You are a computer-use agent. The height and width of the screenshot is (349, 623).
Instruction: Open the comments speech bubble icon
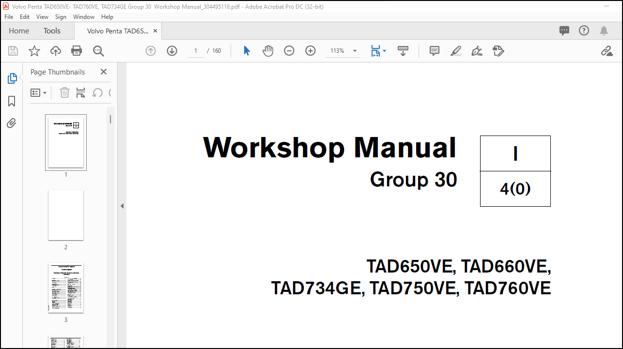[x=564, y=30]
